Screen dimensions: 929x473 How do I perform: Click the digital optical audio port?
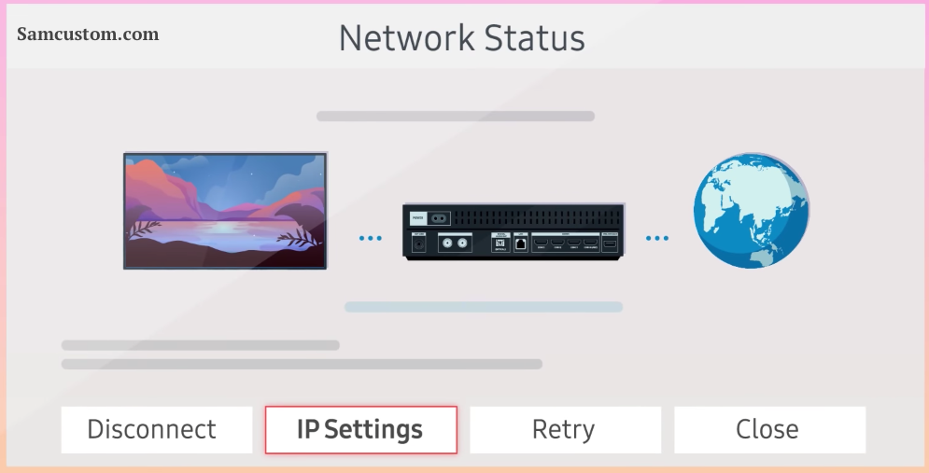[500, 243]
